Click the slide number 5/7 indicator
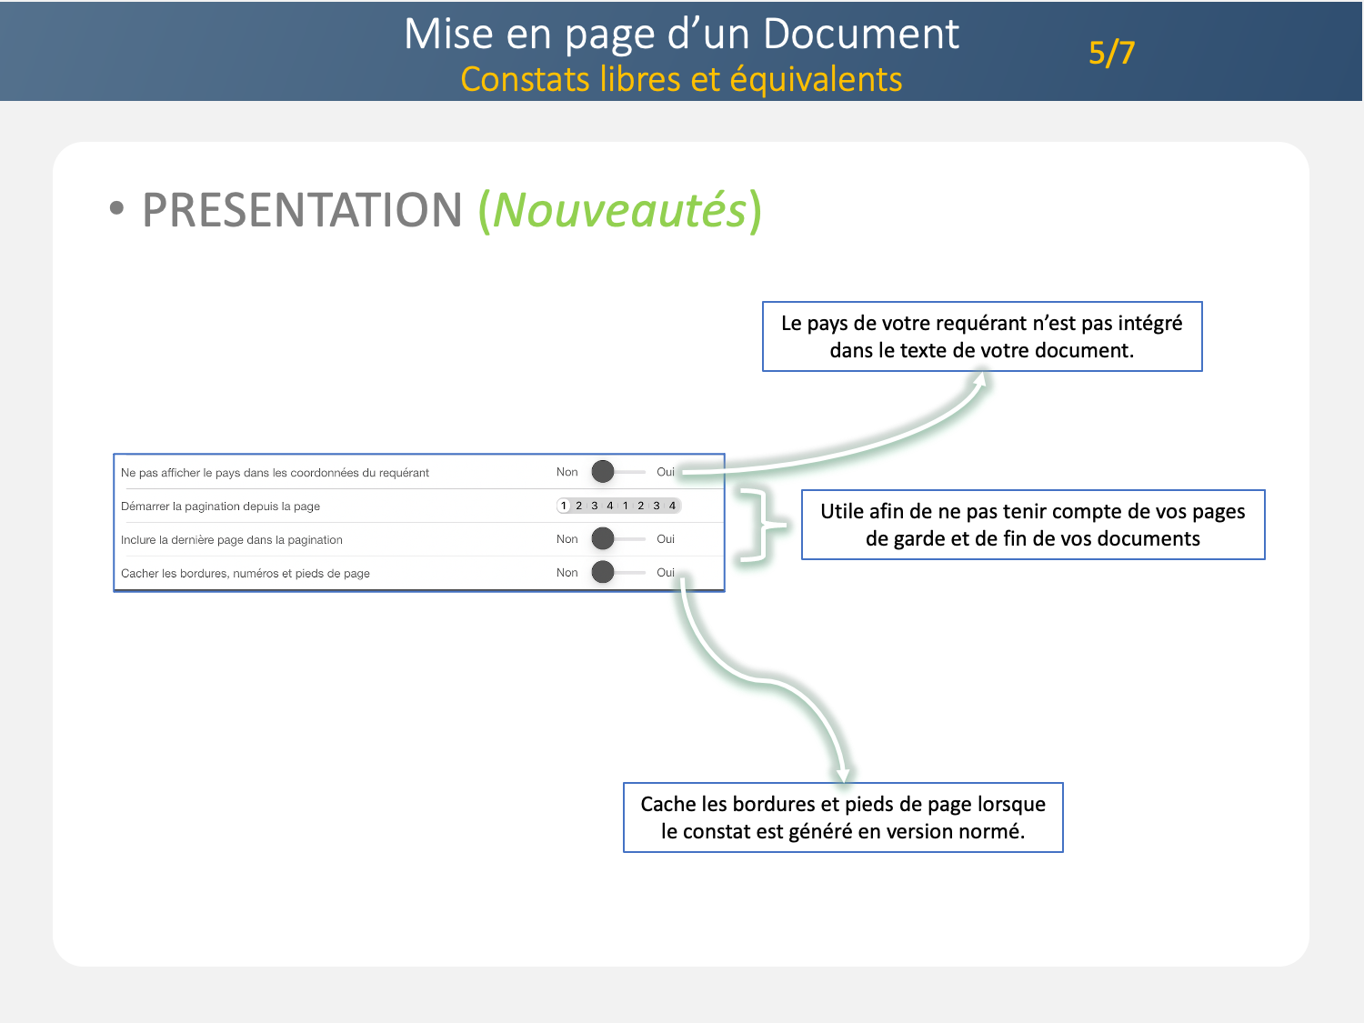 click(1111, 53)
